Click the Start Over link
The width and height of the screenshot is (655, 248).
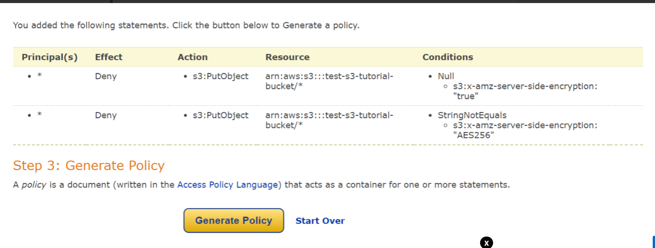[x=320, y=221]
